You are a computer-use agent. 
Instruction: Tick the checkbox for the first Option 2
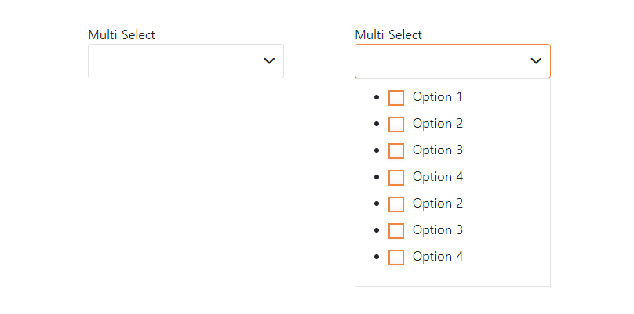pos(396,125)
